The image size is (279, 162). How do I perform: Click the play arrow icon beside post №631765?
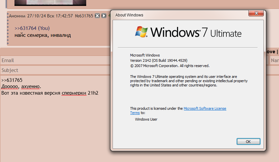104,16
